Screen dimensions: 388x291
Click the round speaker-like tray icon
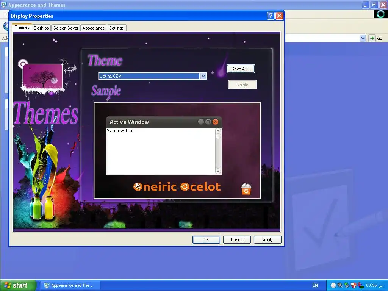click(x=340, y=285)
